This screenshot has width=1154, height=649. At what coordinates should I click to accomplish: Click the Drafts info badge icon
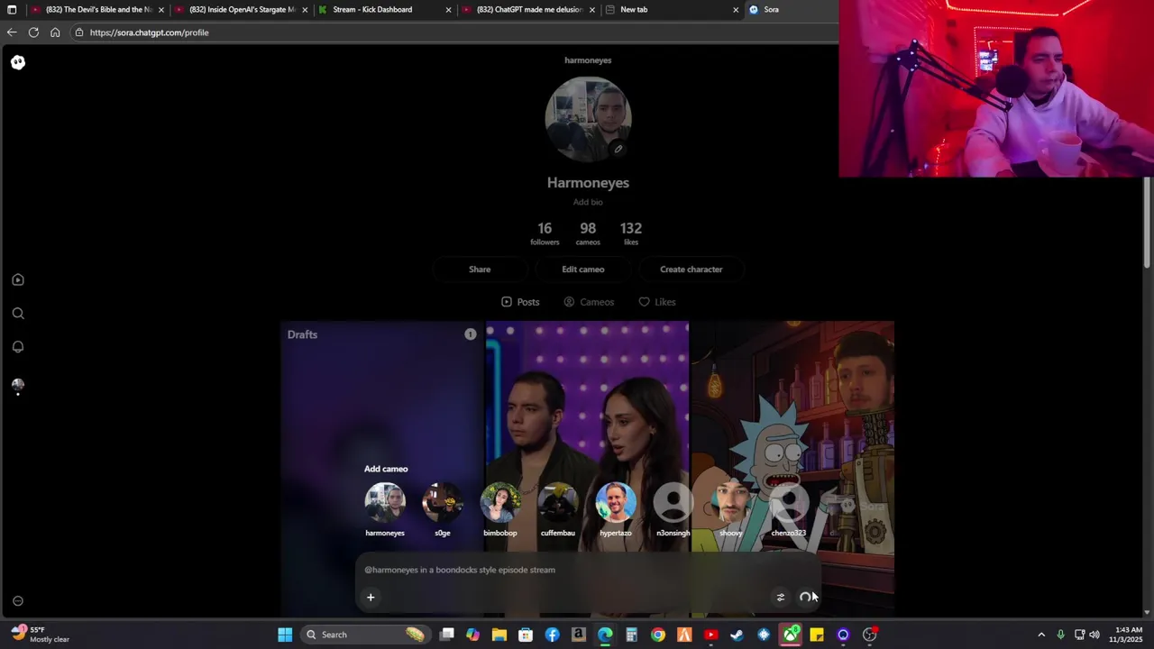pos(471,334)
